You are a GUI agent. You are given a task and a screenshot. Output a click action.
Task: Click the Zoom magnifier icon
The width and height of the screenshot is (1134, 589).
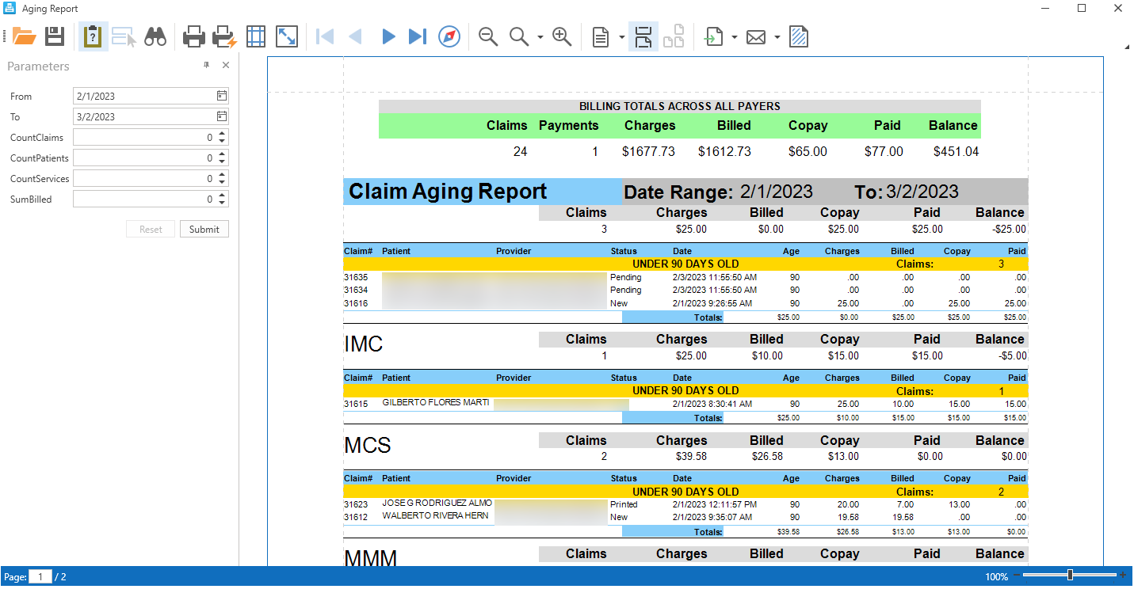[519, 36]
